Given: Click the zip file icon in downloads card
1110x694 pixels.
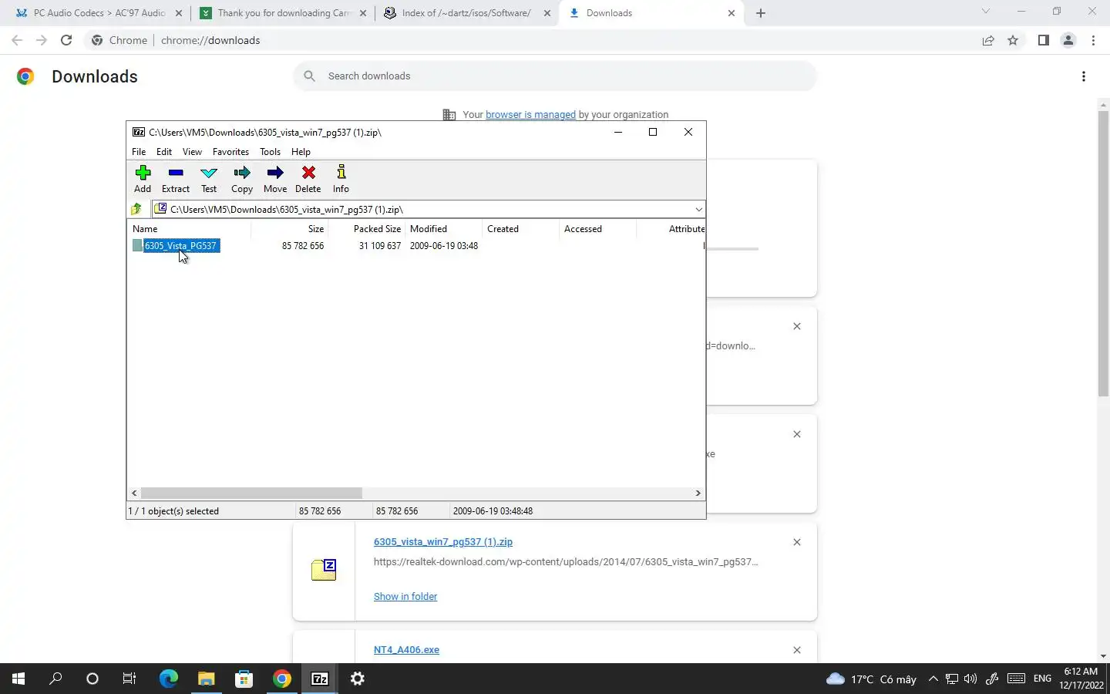Looking at the screenshot, I should coord(324,570).
